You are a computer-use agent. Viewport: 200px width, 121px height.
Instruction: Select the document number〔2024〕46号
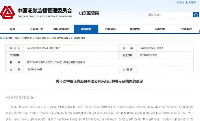click(x=35, y=69)
